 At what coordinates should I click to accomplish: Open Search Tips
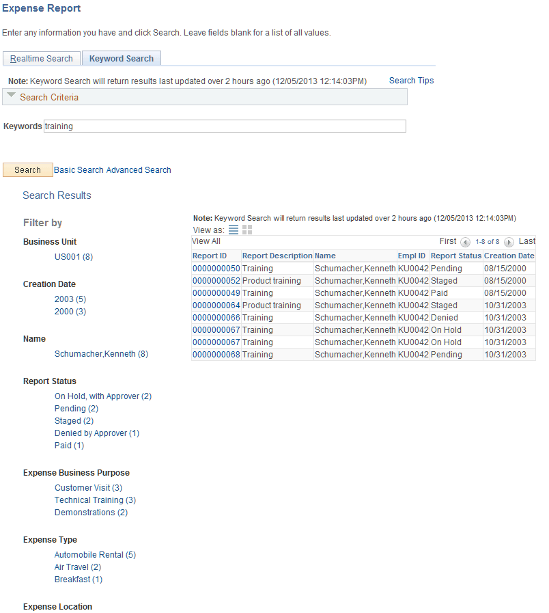tap(411, 80)
